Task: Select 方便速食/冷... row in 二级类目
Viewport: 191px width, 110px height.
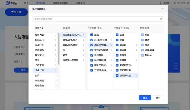Action: pos(101,70)
